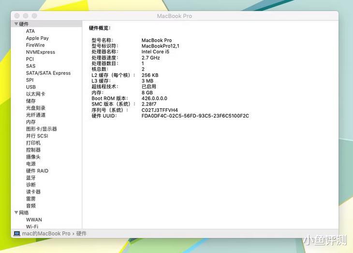Click SMC version 2.28f7

point(149,104)
